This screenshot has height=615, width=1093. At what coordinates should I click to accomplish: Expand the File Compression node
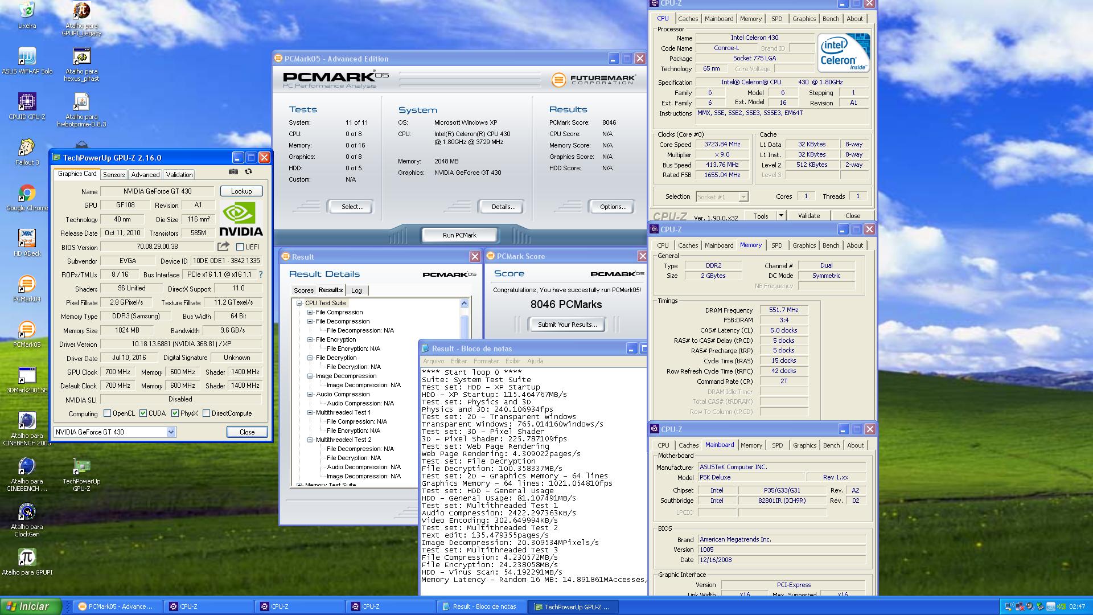(310, 312)
